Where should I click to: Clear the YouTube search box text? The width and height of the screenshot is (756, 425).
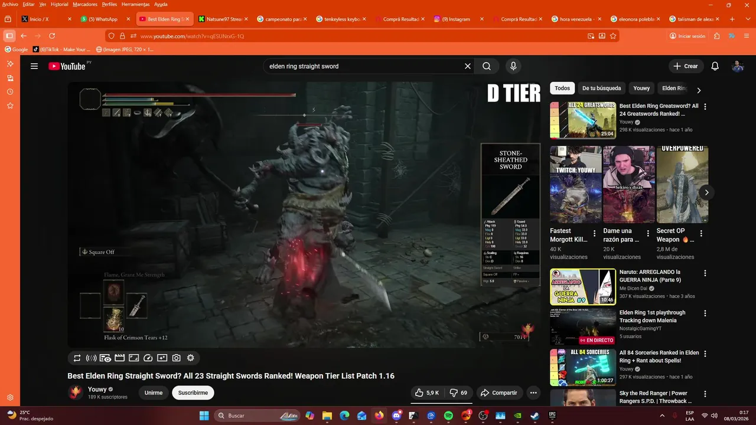(x=467, y=66)
